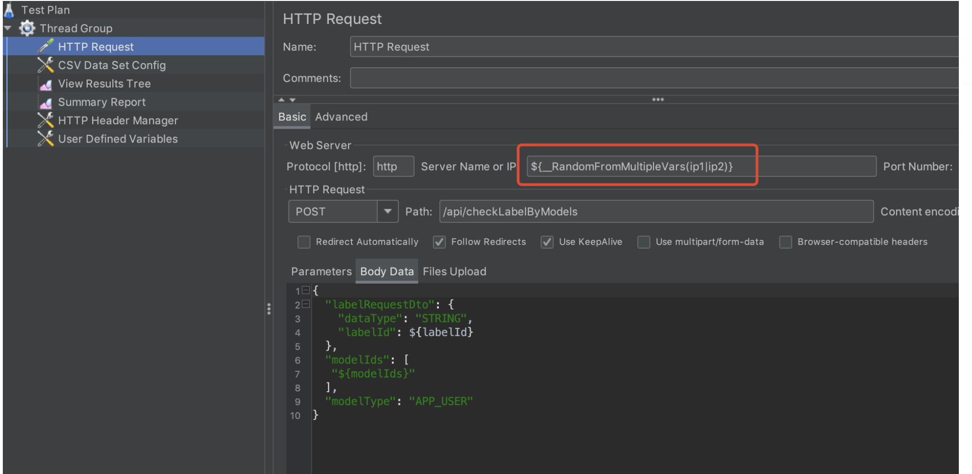Disable the Use KeepAlive checkbox

tap(547, 242)
